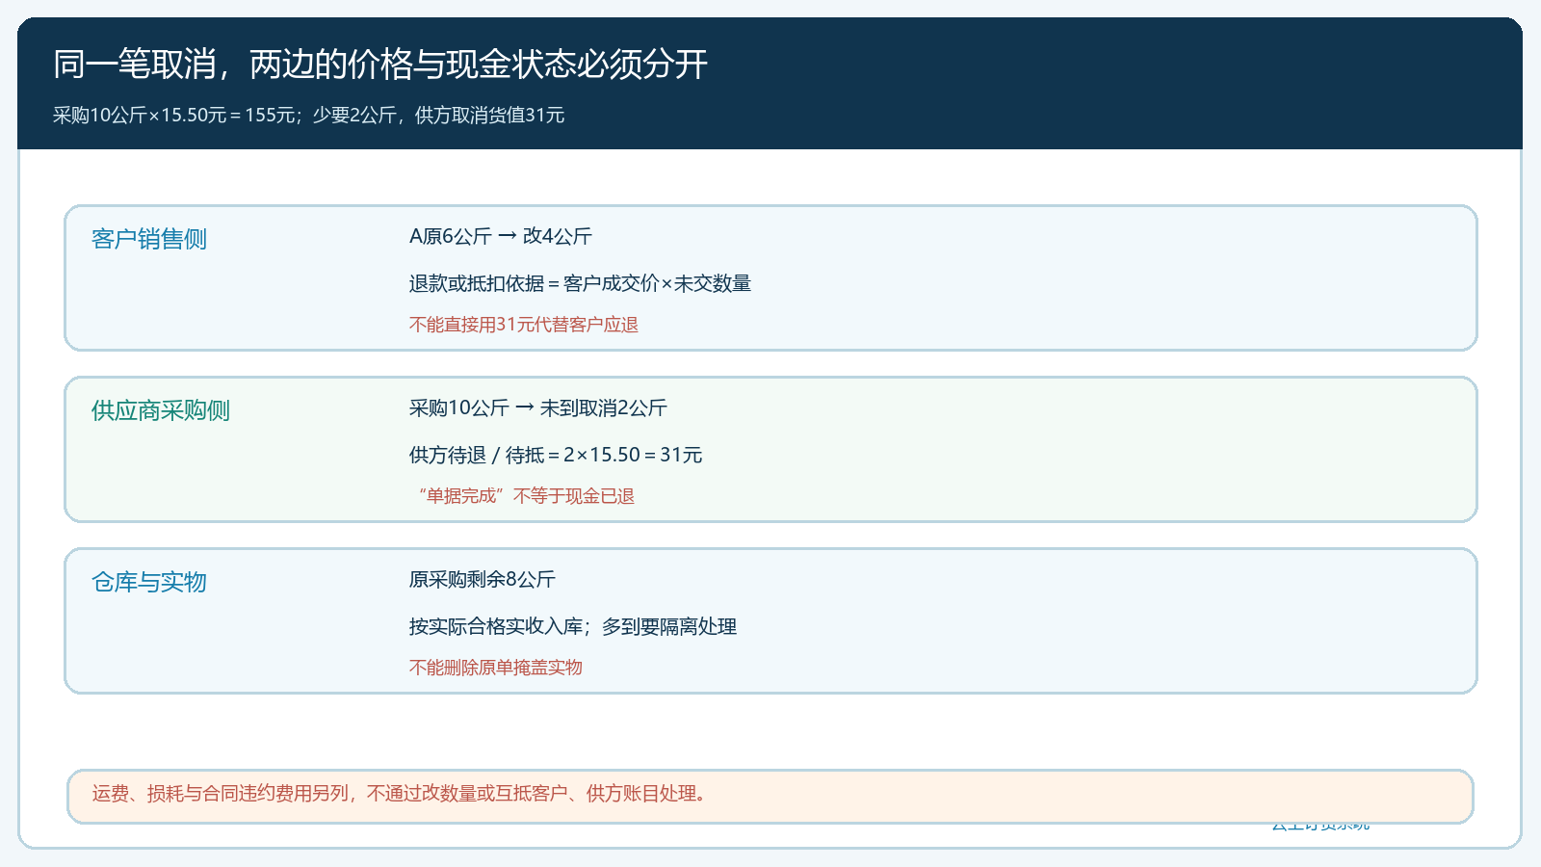The width and height of the screenshot is (1541, 867).
Task: Click the "仓库与实物" card heading
Action: tap(149, 582)
